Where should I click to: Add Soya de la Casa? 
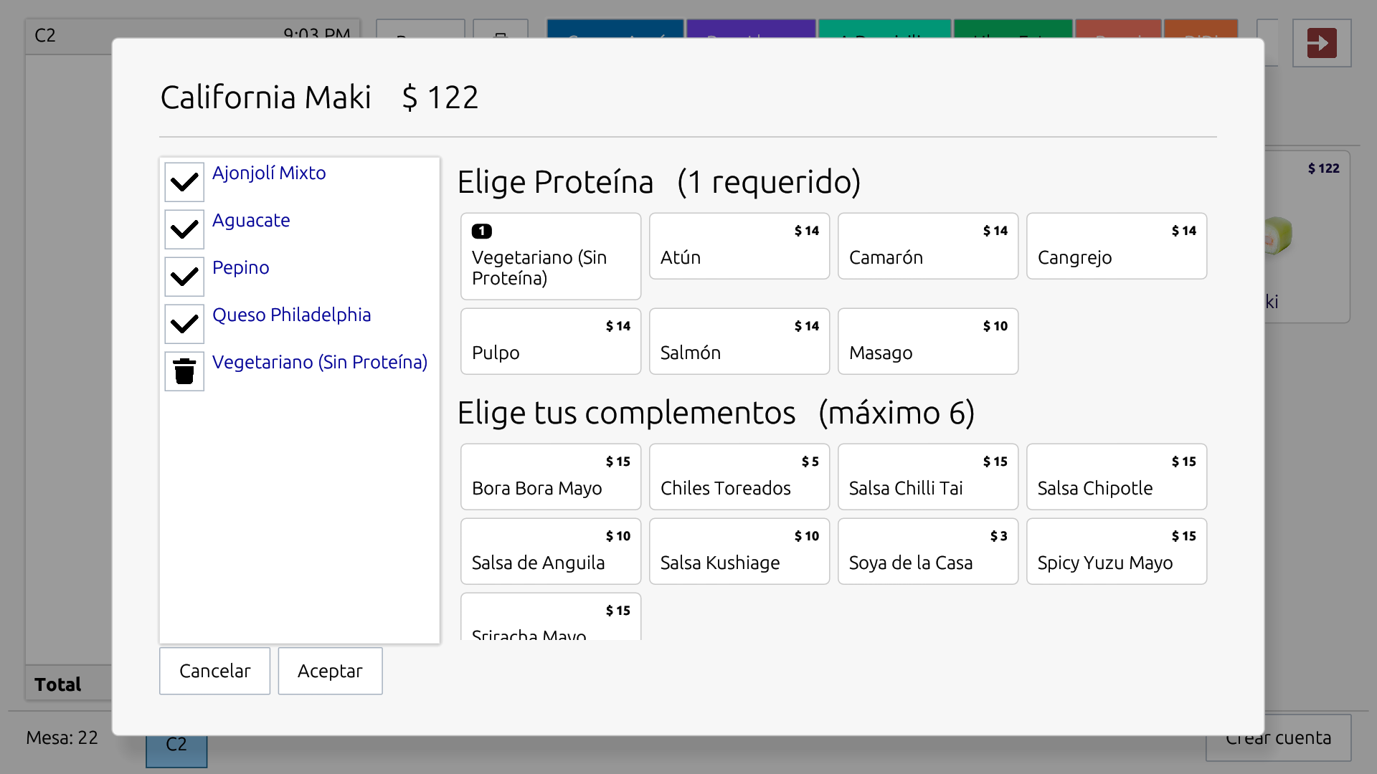[x=927, y=551]
